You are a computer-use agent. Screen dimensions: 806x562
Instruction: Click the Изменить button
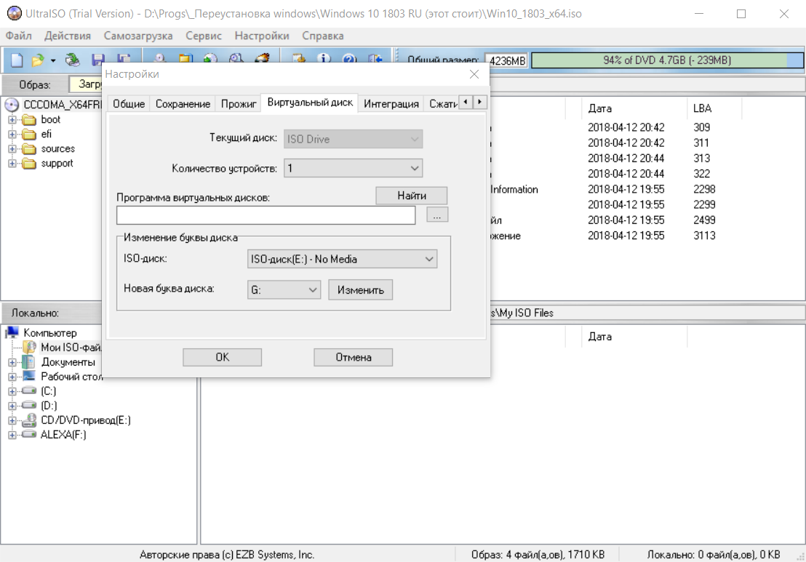(x=360, y=290)
